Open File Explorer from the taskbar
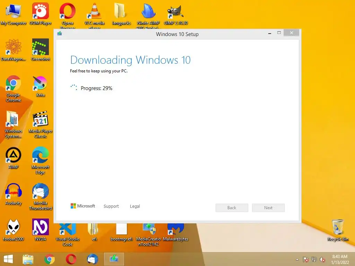The height and width of the screenshot is (266, 355). click(28, 259)
